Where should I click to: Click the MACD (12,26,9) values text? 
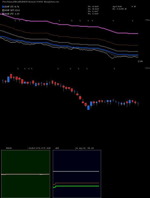pos(39,148)
